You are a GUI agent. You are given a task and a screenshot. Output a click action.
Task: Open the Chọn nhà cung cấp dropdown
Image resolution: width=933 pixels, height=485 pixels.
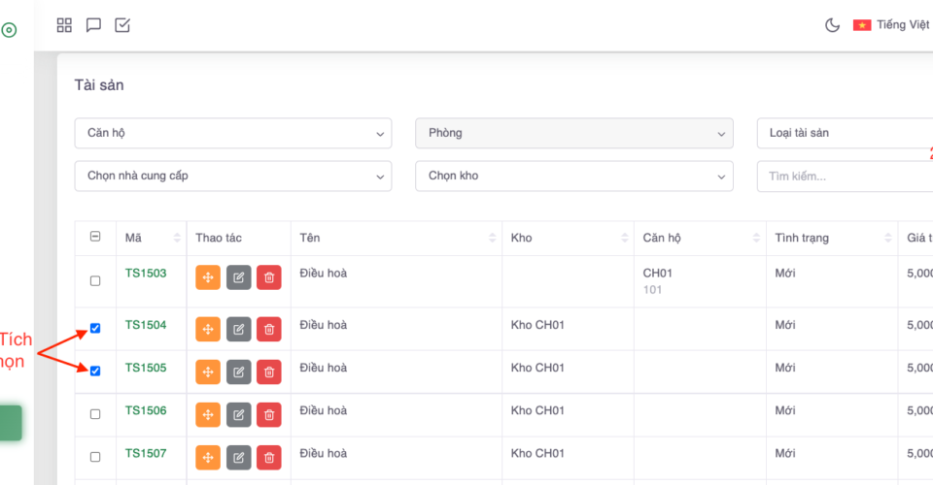point(233,177)
